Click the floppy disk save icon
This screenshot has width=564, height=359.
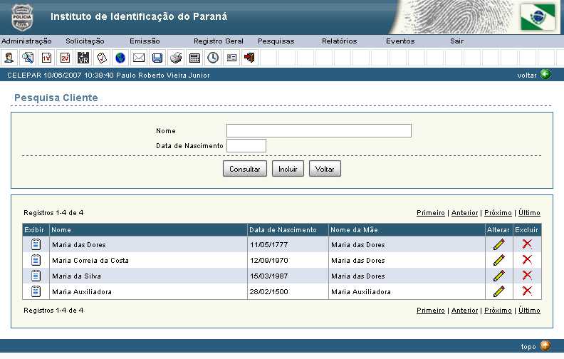[x=157, y=58]
